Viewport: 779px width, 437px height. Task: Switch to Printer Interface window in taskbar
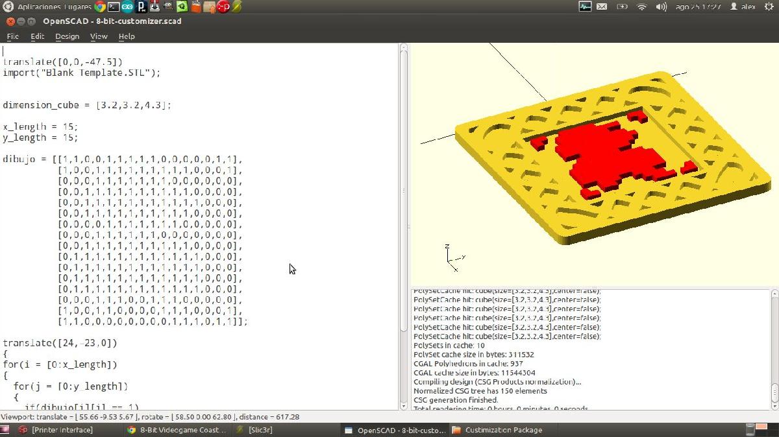[62, 430]
